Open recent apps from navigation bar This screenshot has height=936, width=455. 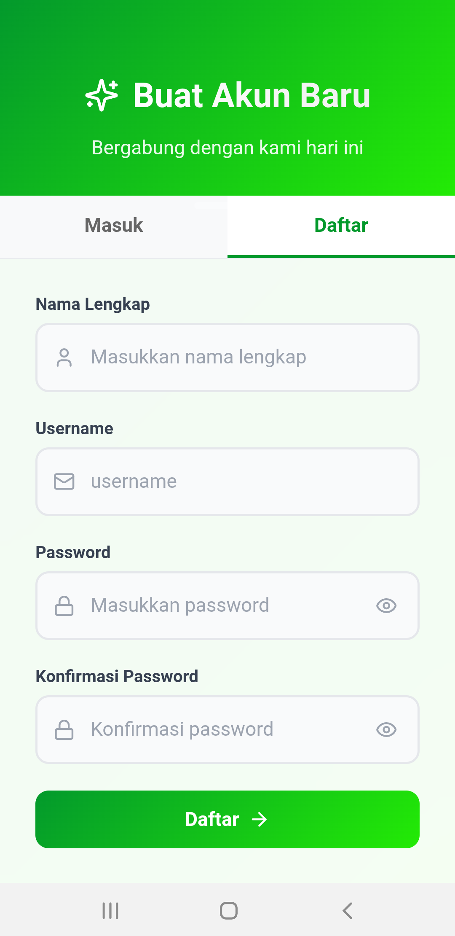point(110,911)
